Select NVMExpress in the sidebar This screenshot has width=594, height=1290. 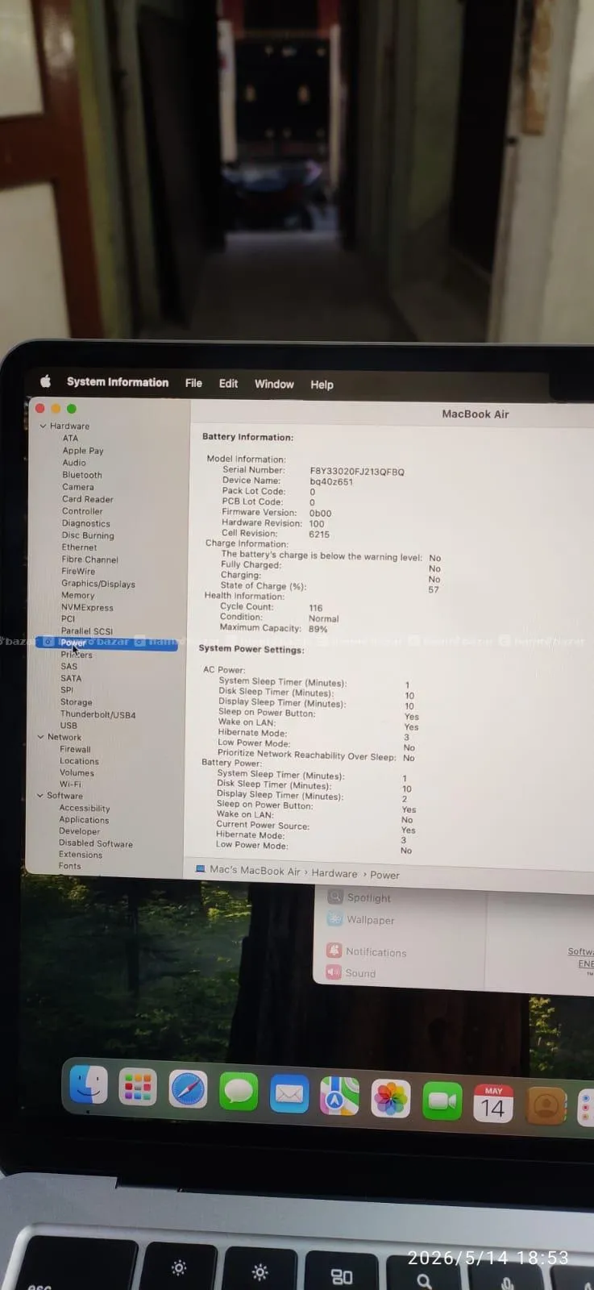[87, 607]
